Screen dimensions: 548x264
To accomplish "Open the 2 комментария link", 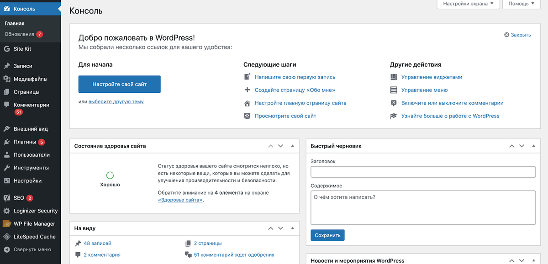I will (102, 255).
